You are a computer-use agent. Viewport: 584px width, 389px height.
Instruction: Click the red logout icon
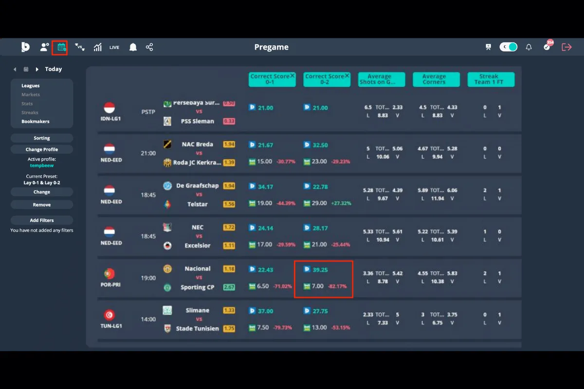pyautogui.click(x=566, y=47)
